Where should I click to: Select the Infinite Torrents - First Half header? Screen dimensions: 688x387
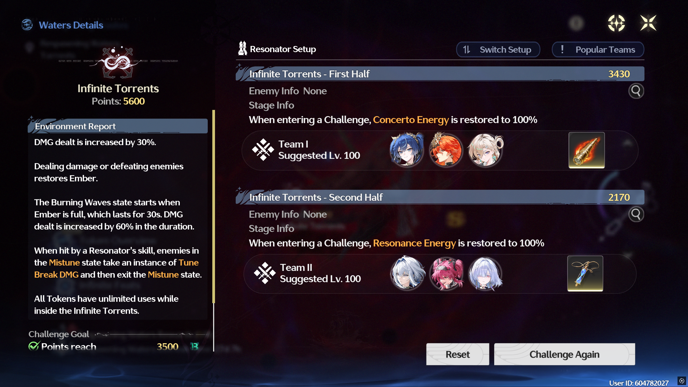tap(440, 74)
